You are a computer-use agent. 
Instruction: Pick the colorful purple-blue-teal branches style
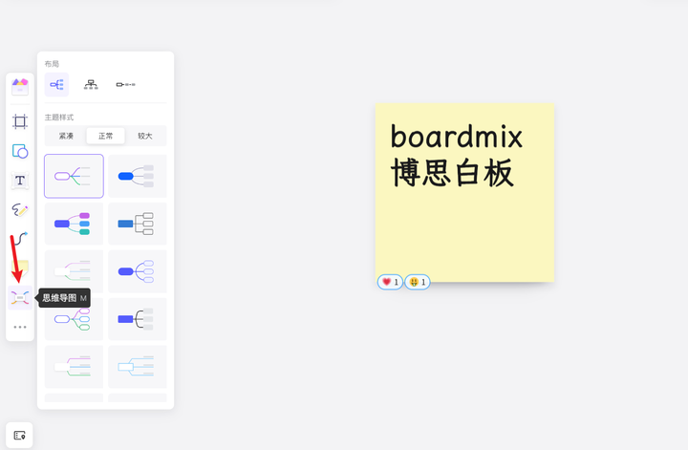tap(74, 224)
